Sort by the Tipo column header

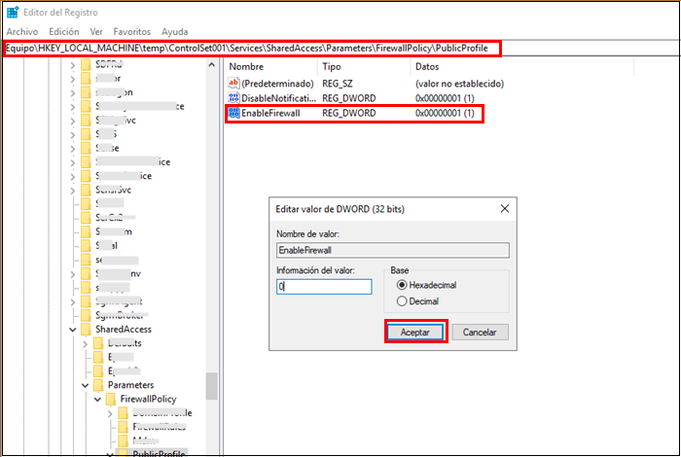332,66
